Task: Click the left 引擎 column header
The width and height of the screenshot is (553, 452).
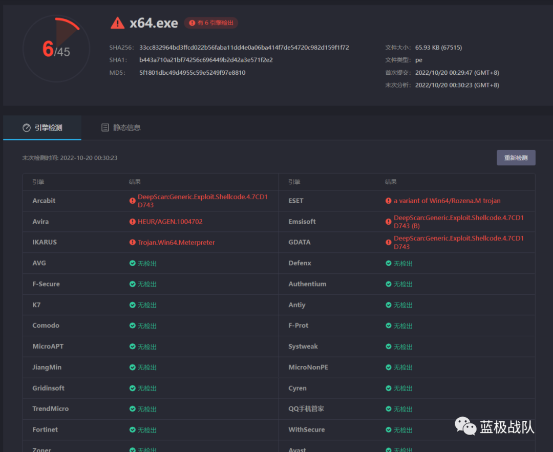Action: tap(38, 182)
